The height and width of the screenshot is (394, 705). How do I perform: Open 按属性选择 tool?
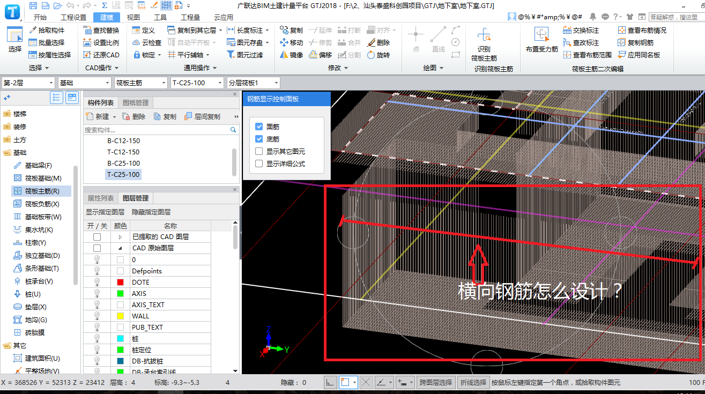[50, 55]
